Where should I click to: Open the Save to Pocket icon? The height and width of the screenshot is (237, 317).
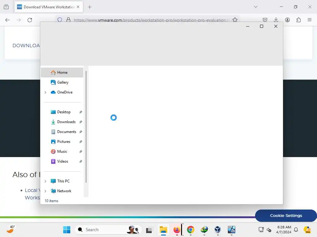tap(265, 20)
